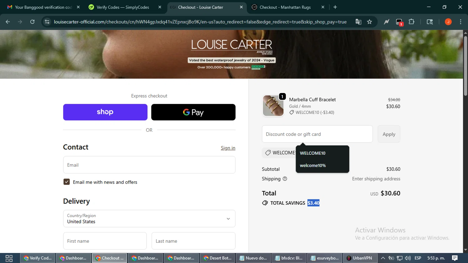Switch to Verify Codes — SimplyCodes tab

coord(123,7)
